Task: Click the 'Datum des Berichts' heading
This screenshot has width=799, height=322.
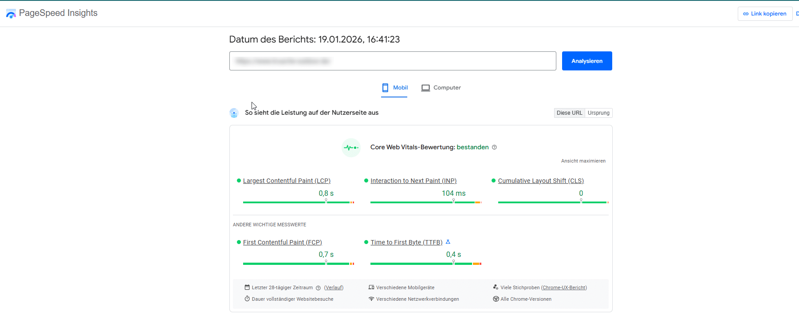Action: (315, 39)
